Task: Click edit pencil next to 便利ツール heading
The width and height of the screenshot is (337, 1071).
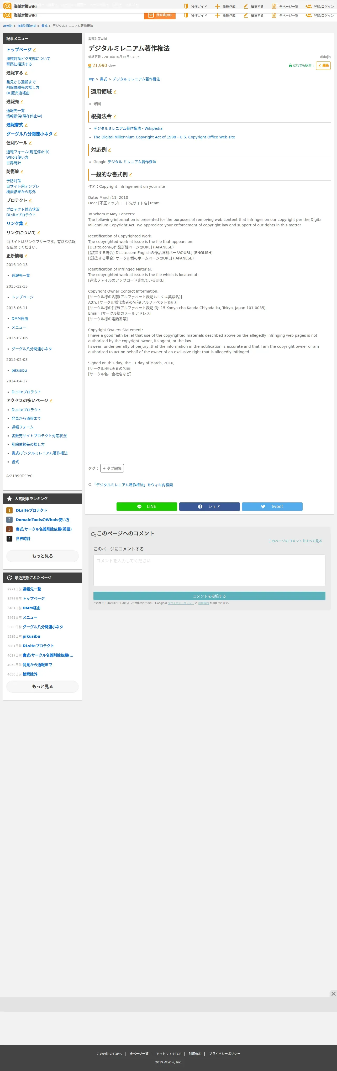Action: click(30, 143)
